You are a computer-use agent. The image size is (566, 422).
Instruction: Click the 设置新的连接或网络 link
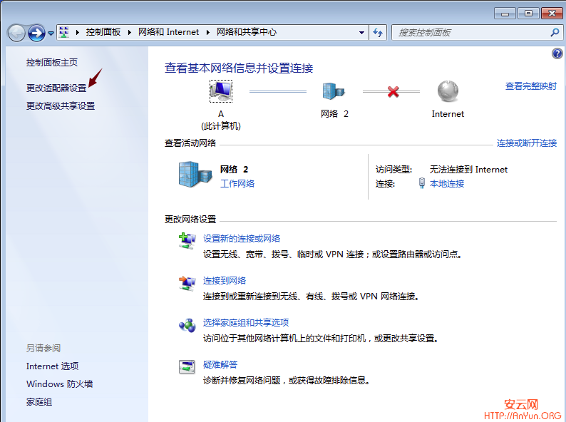coord(242,238)
